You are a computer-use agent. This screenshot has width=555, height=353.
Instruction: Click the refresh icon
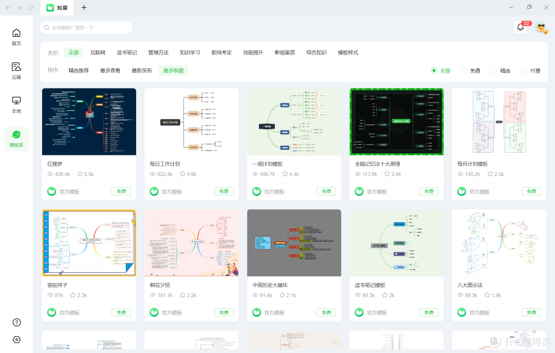click(x=31, y=7)
